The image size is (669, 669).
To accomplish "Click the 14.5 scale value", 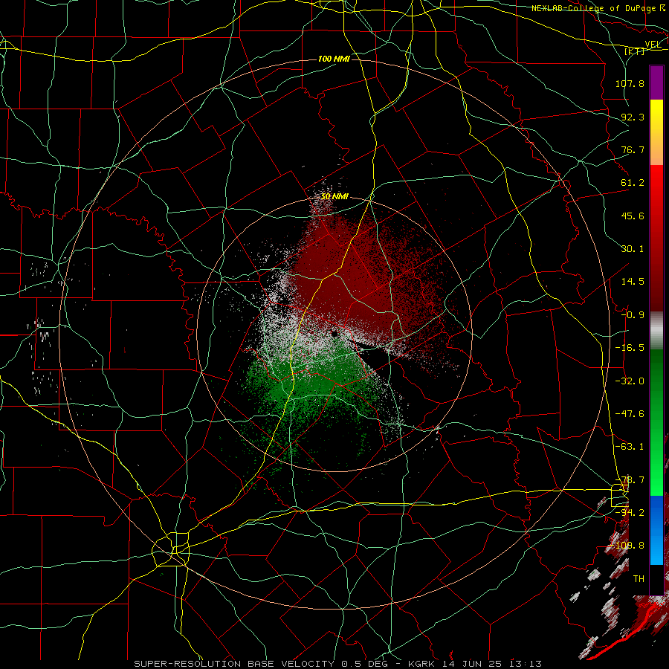I will (x=633, y=282).
